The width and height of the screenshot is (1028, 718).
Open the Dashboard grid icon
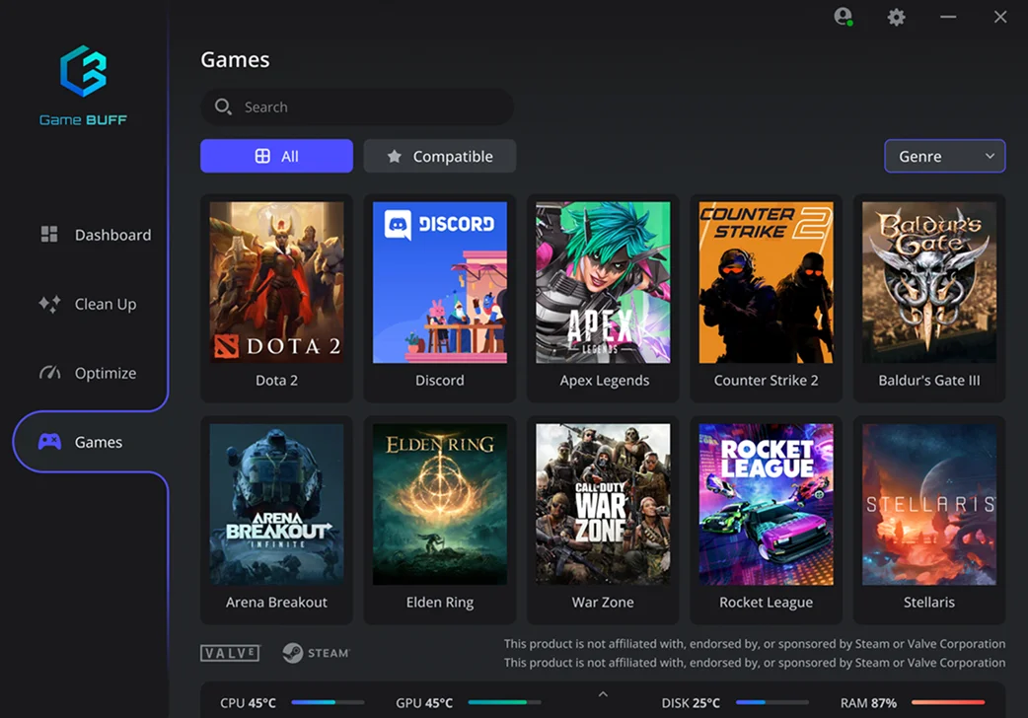point(49,234)
